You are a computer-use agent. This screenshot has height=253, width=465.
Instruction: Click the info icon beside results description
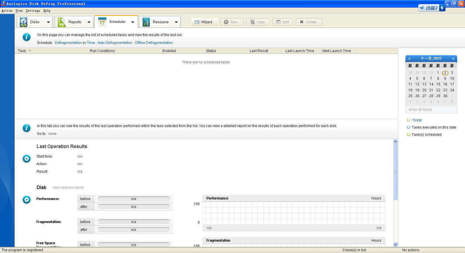coord(26,128)
